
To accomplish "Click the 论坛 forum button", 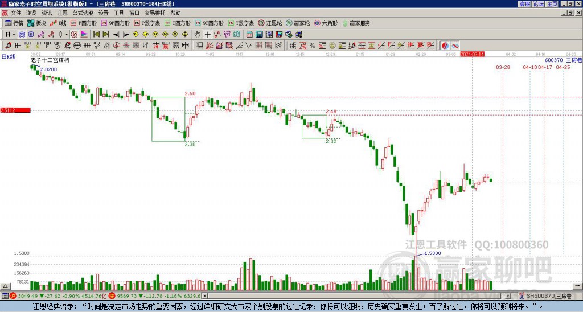I will [x=539, y=4].
